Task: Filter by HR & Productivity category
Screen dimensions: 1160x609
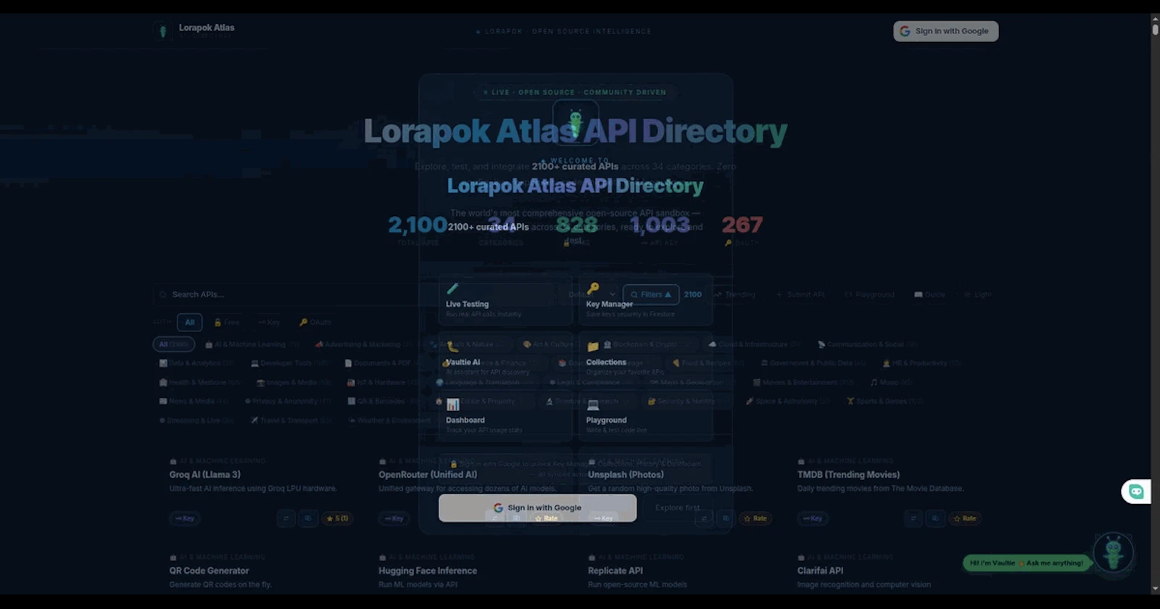Action: (x=921, y=363)
